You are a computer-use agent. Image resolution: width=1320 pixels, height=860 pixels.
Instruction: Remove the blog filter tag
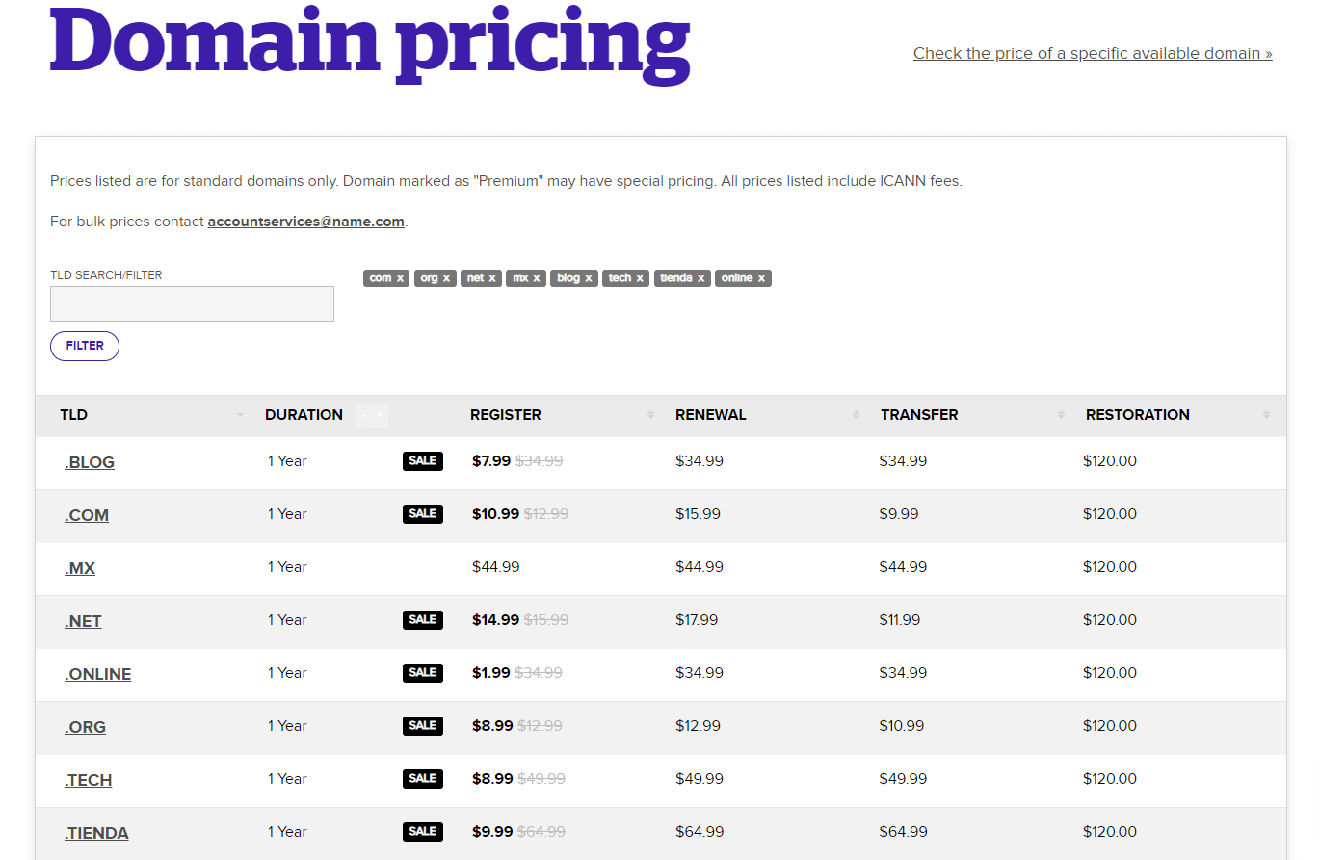tap(588, 278)
